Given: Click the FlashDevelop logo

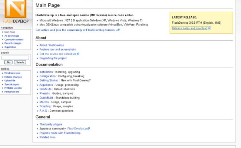Looking at the screenshot, I should point(15,11).
